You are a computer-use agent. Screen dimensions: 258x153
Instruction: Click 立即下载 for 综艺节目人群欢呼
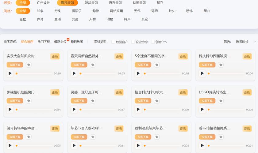point(79,137)
